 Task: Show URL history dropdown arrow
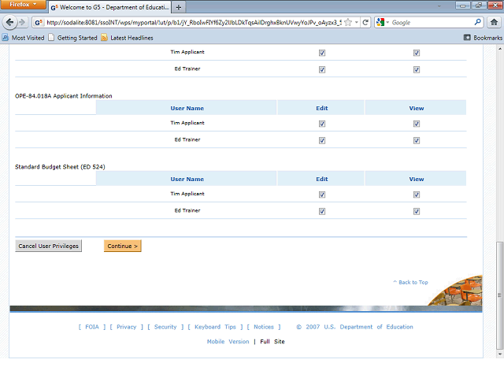[357, 23]
